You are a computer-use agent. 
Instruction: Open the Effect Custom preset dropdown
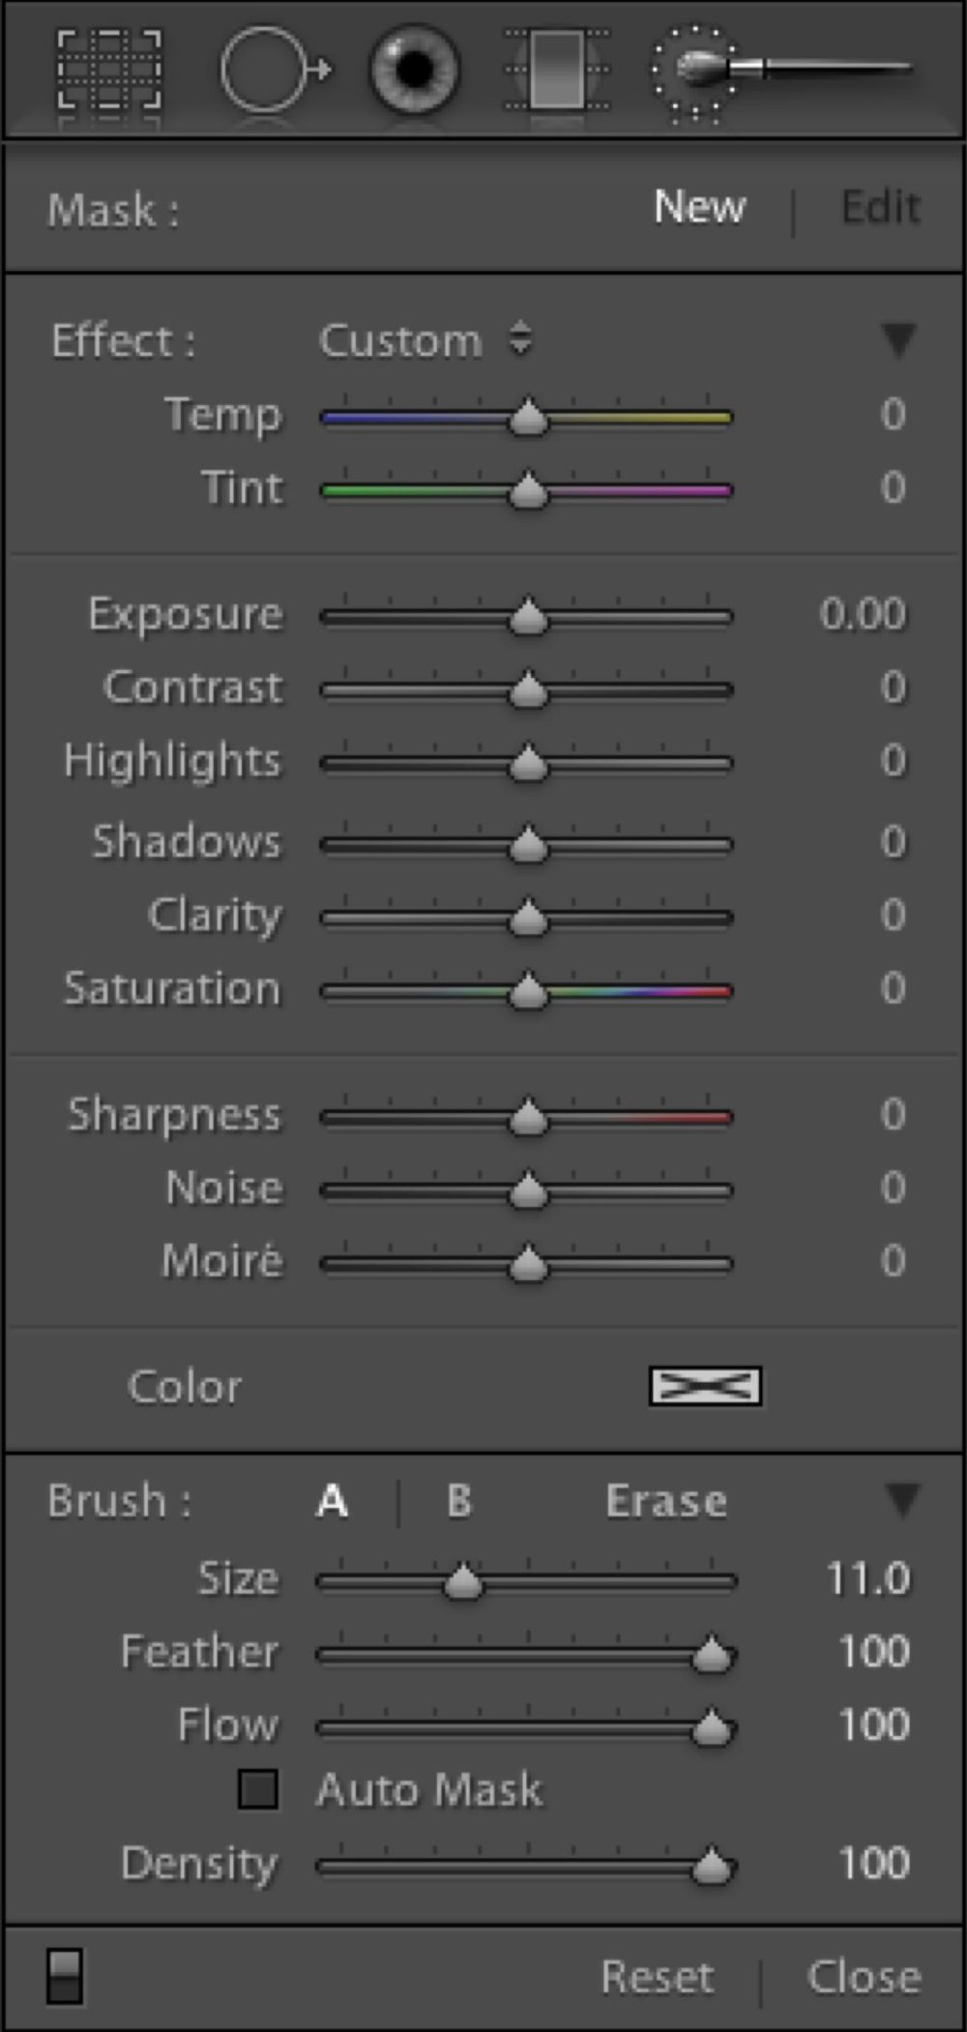tap(425, 340)
